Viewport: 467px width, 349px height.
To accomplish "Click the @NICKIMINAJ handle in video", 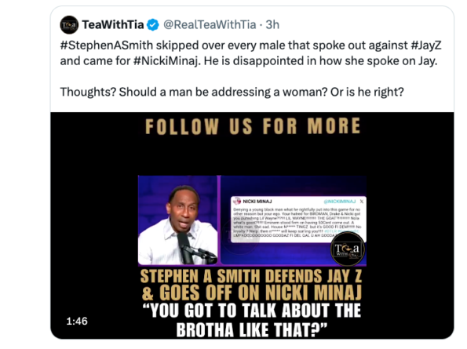I will coord(340,202).
